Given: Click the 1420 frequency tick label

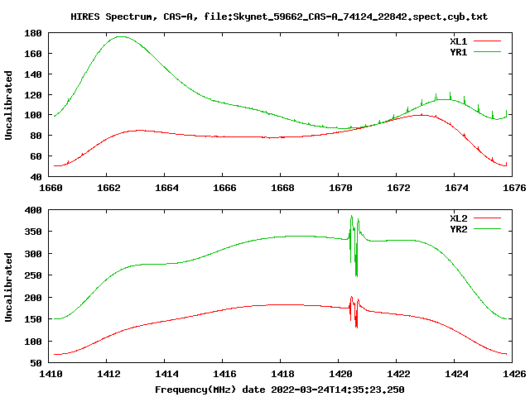Looking at the screenshot, I should click(340, 374).
